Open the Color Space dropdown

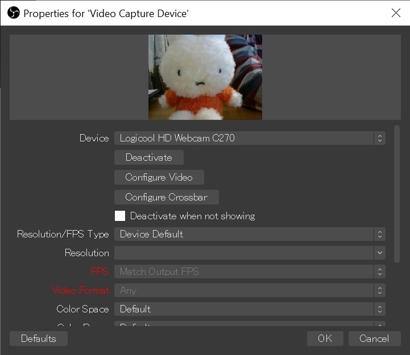pyautogui.click(x=250, y=310)
